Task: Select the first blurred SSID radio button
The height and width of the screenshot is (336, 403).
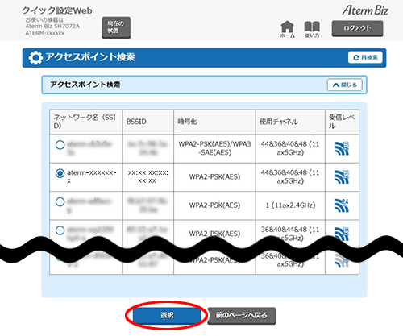Action: 60,145
